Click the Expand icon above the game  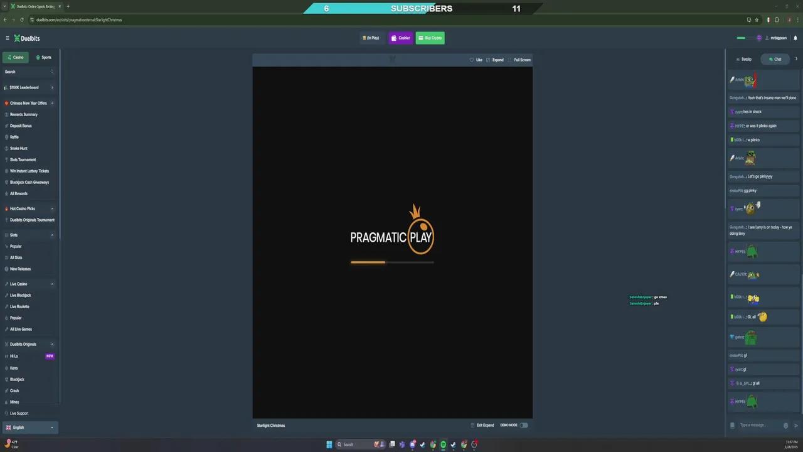(x=488, y=60)
